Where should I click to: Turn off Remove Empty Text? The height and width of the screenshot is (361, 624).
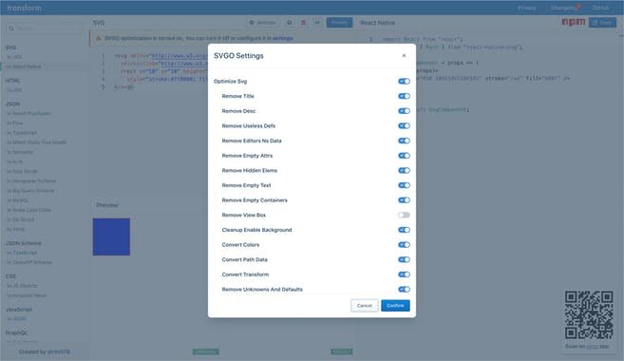click(404, 185)
